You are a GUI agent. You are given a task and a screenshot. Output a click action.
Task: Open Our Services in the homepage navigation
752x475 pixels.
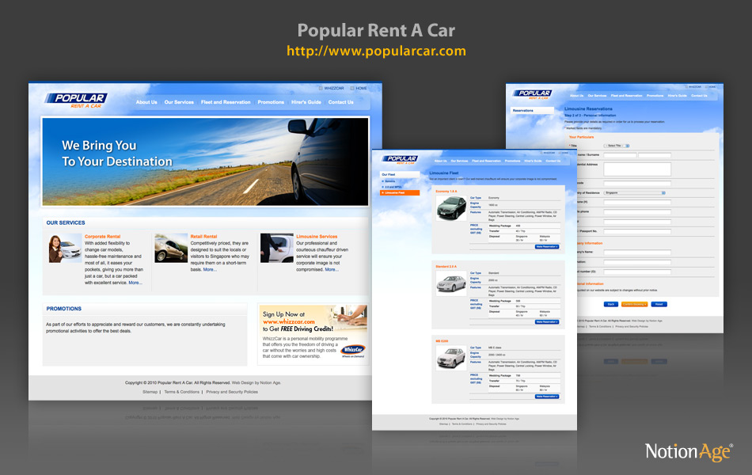(x=179, y=102)
